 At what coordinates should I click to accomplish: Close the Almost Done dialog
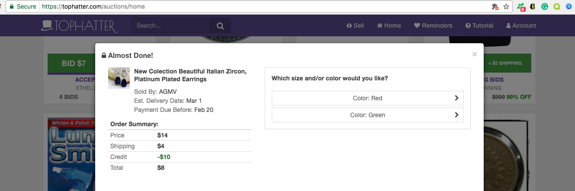[475, 54]
